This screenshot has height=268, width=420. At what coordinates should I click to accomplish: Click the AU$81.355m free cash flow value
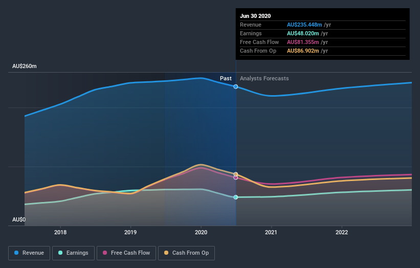303,42
